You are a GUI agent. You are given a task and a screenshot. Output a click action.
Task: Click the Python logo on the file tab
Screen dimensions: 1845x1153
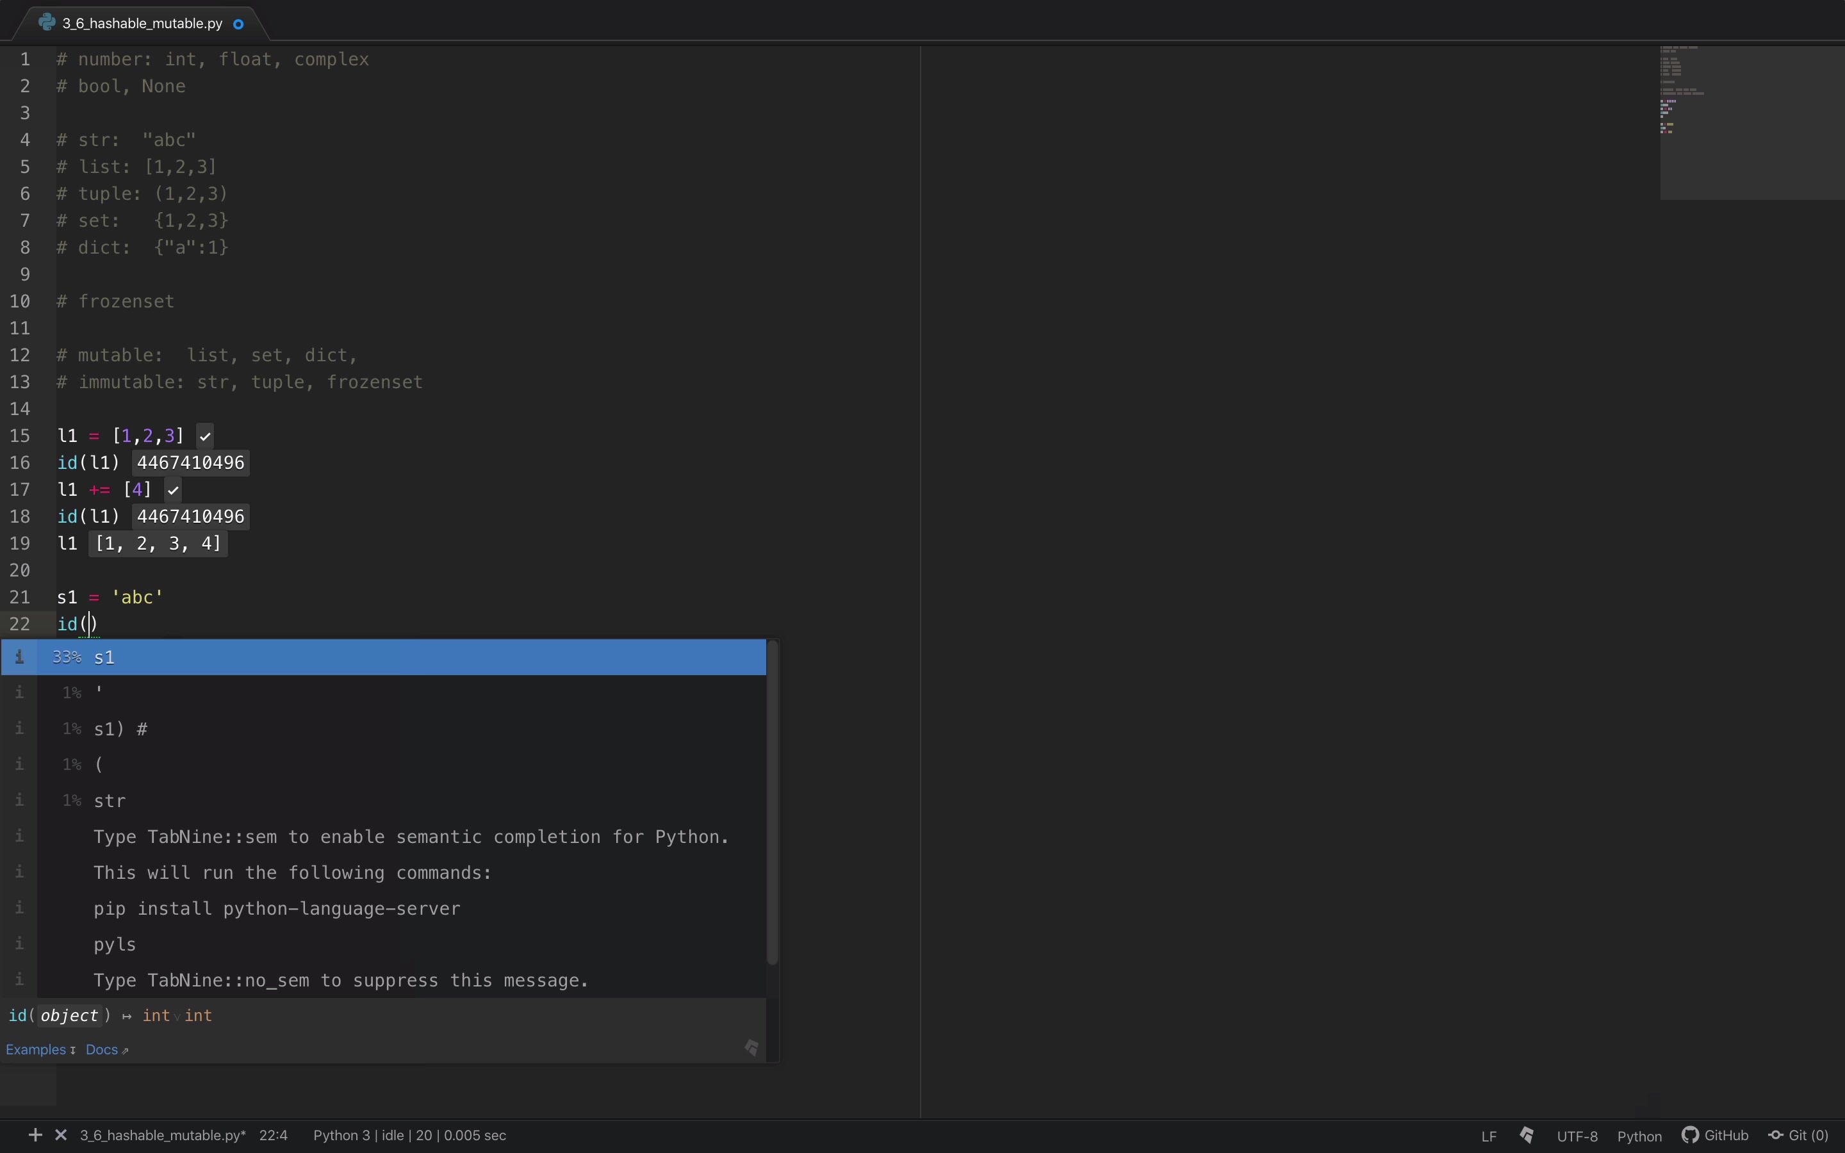tap(48, 22)
